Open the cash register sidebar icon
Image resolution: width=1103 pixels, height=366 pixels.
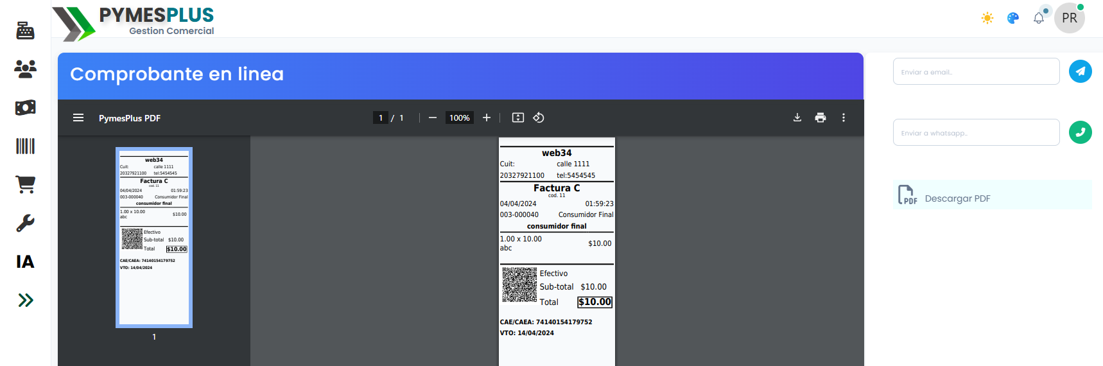pos(25,30)
